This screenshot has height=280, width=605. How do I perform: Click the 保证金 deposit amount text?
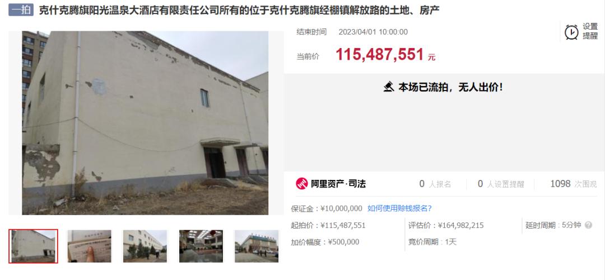(327, 209)
